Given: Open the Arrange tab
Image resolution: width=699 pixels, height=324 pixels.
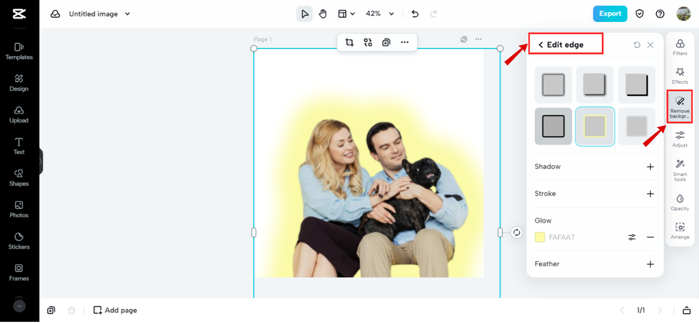Looking at the screenshot, I should 680,231.
